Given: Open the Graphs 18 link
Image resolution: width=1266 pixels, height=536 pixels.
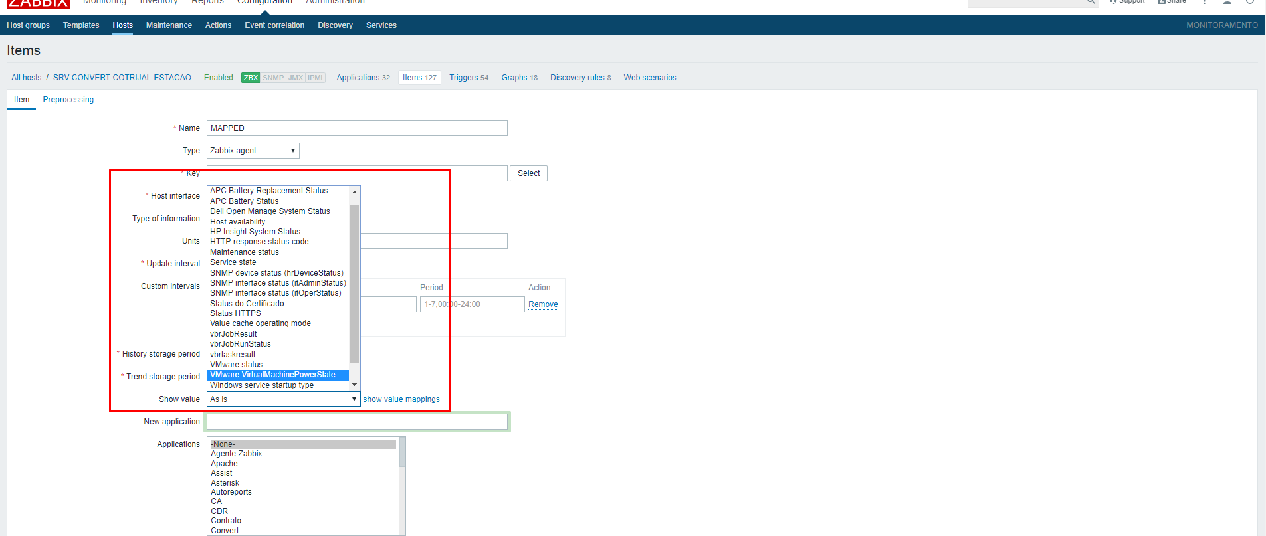Looking at the screenshot, I should pyautogui.click(x=520, y=78).
